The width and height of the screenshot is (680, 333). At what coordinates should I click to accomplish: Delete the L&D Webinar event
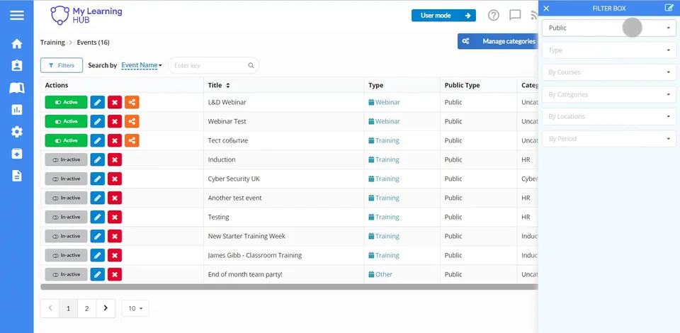(x=115, y=102)
